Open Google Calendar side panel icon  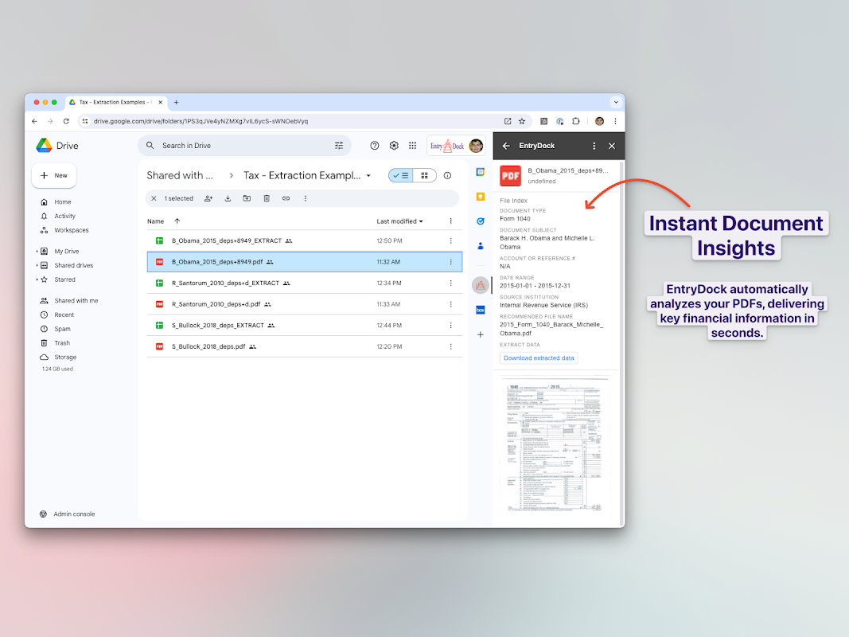pyautogui.click(x=481, y=172)
